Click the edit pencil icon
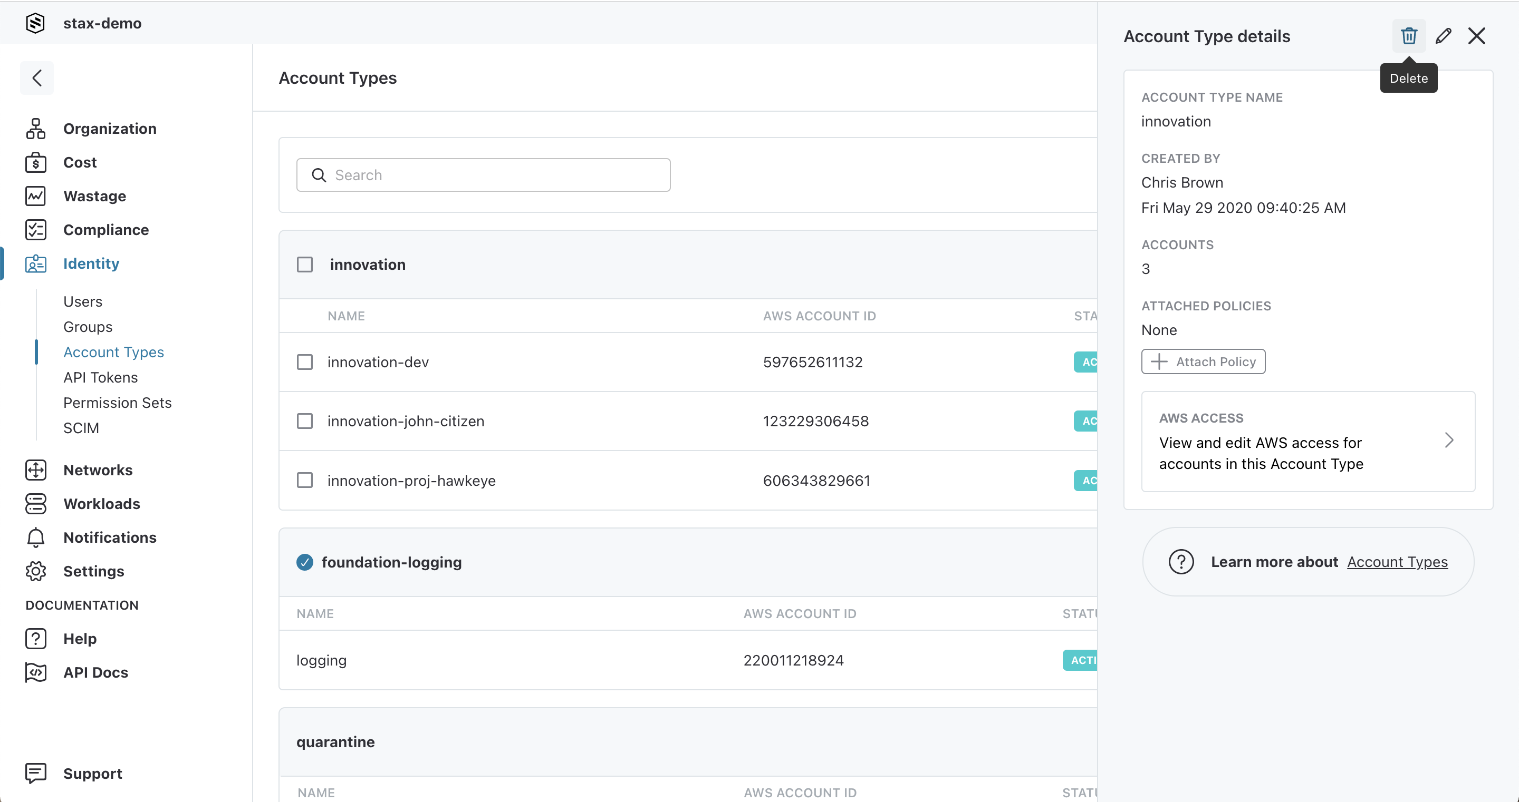Screen dimensions: 1519x802 point(1443,36)
